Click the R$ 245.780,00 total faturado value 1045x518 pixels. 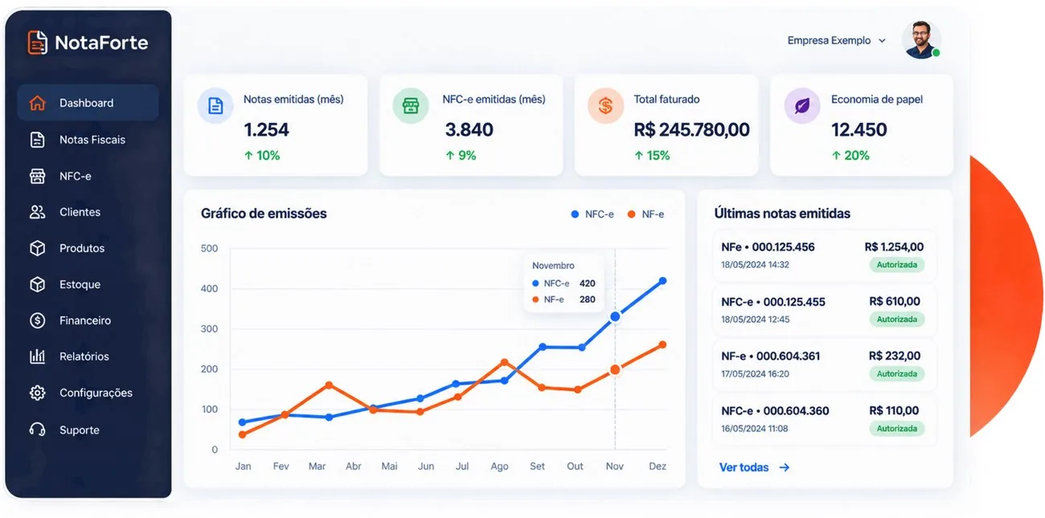pyautogui.click(x=692, y=130)
